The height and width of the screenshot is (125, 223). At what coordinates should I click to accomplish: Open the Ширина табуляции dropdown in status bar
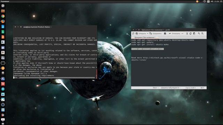[x=170, y=88]
